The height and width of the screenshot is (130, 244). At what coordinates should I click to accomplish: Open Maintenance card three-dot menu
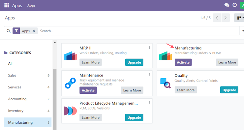[x=149, y=75]
